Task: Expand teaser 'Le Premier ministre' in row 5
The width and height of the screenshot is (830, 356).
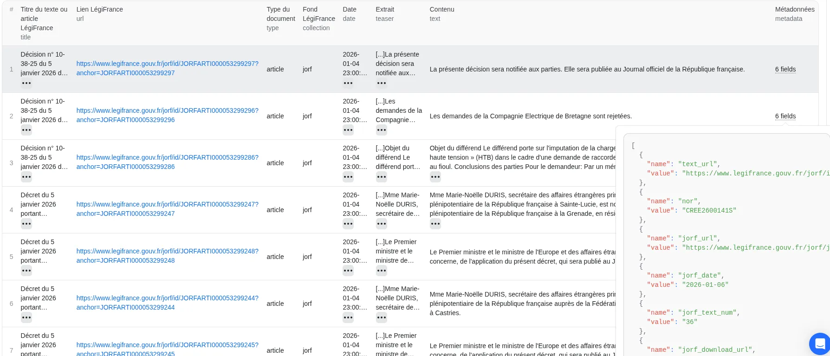Action: point(382,271)
